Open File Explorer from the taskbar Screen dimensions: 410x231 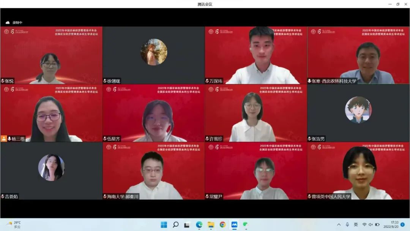tap(211, 225)
